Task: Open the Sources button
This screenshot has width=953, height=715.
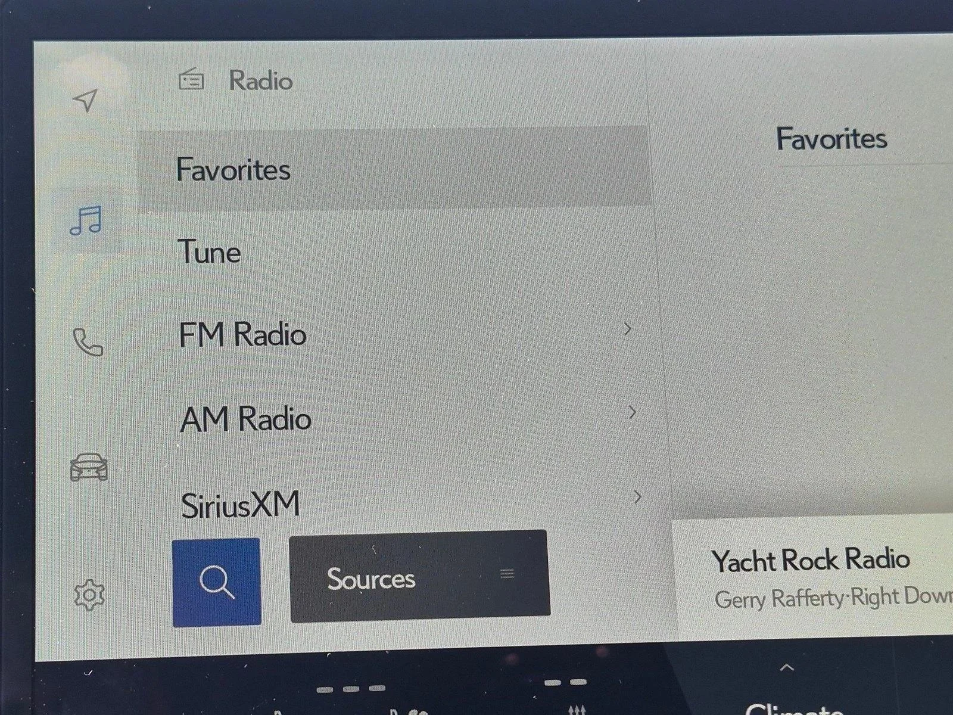Action: coord(419,577)
